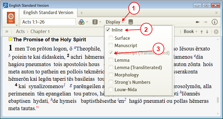Open the multiple resources dropdown arrow

coord(100,22)
